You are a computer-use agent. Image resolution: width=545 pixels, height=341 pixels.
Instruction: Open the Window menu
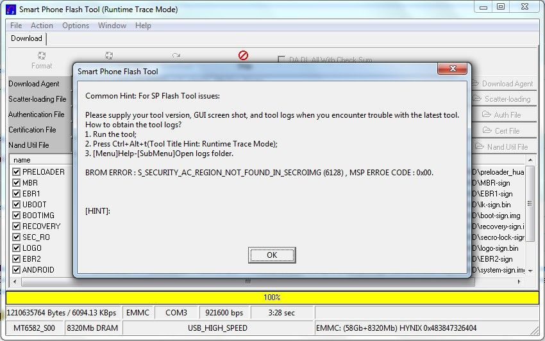[112, 26]
